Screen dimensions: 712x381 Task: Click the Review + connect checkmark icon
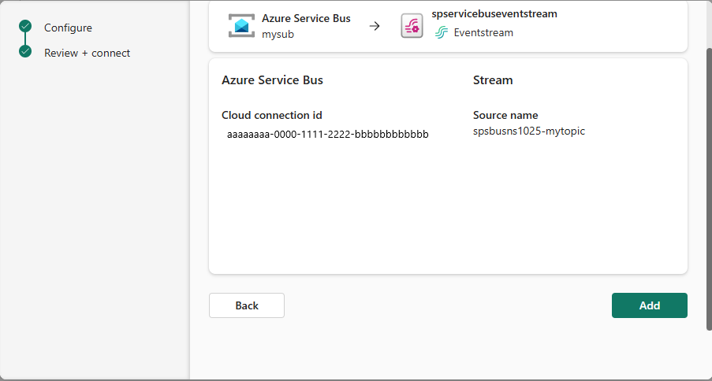25,53
